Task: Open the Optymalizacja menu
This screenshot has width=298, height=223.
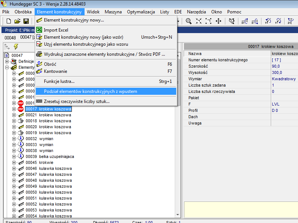Action: (141, 12)
